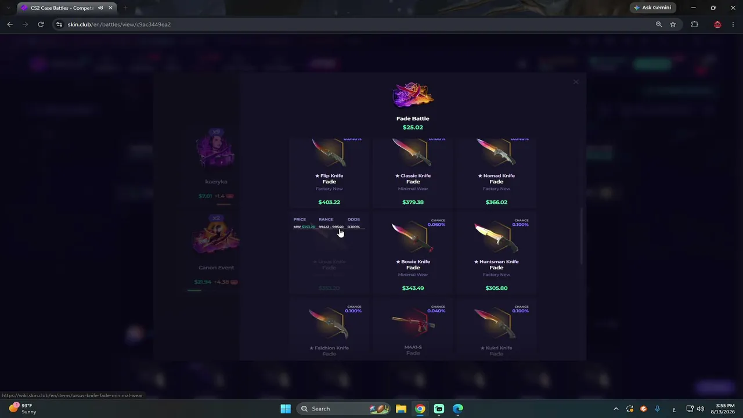
Task: Click the $305.80 Huntsman Knife price
Action: (x=496, y=288)
